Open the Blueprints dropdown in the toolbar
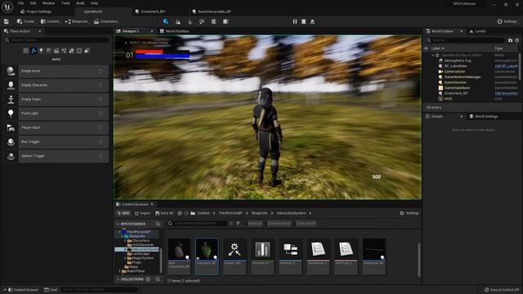This screenshot has width=523, height=294. pyautogui.click(x=77, y=21)
